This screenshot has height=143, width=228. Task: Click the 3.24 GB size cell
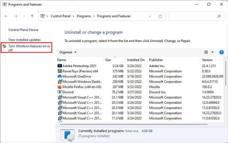[x=118, y=66]
